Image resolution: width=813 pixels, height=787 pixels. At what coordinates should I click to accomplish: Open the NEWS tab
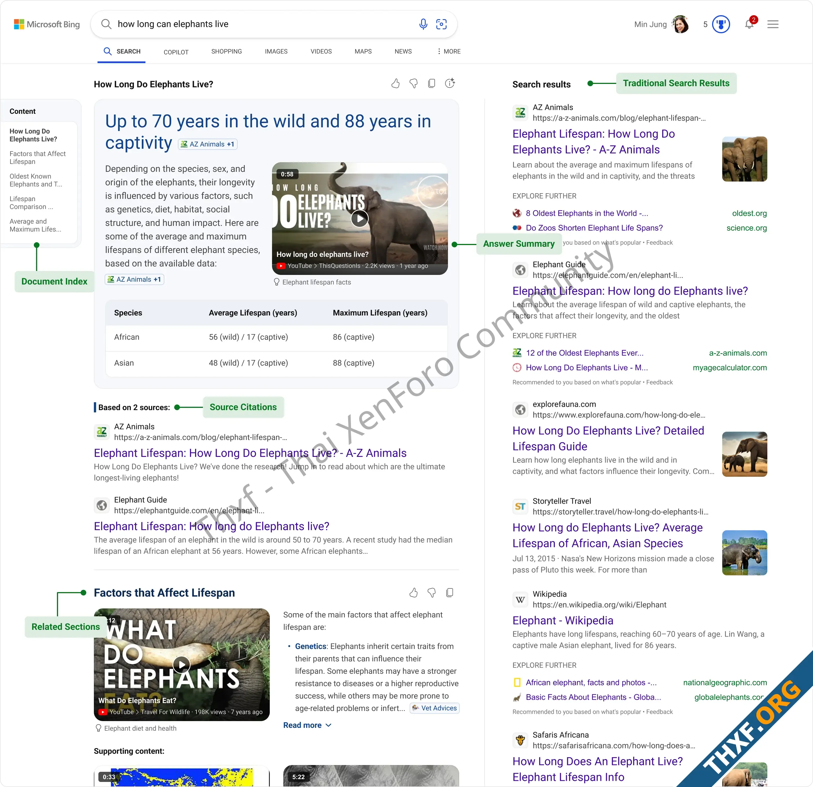pyautogui.click(x=403, y=51)
